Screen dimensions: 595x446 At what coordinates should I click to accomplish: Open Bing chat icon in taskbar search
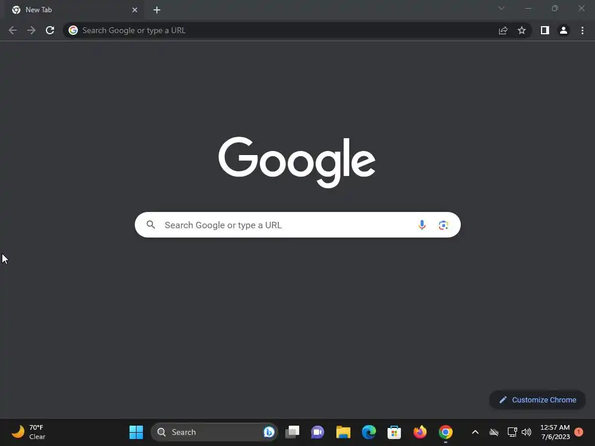point(269,432)
